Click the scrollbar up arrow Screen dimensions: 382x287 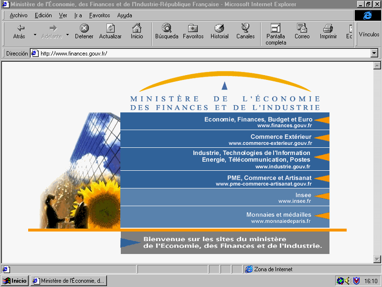pos(377,66)
